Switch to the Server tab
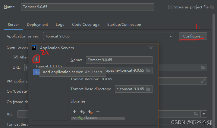217x128 pixels. (x=13, y=25)
